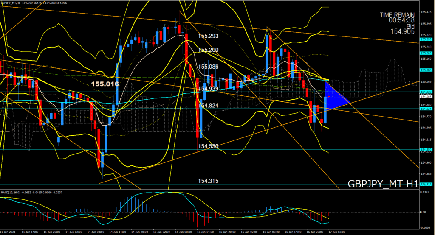The image size is (435, 235).
Task: Click the cyan 154.824 price axis tag
Action: tap(426, 109)
